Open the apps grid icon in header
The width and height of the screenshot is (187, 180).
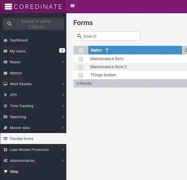point(72,6)
